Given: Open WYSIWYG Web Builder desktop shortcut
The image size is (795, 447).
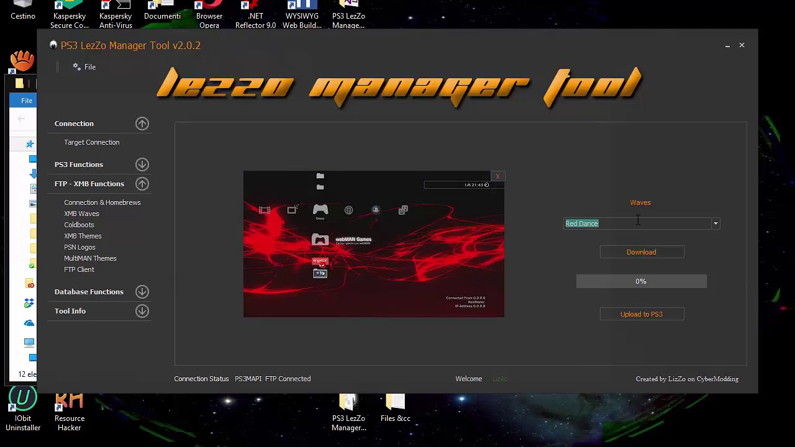Looking at the screenshot, I should (x=302, y=15).
